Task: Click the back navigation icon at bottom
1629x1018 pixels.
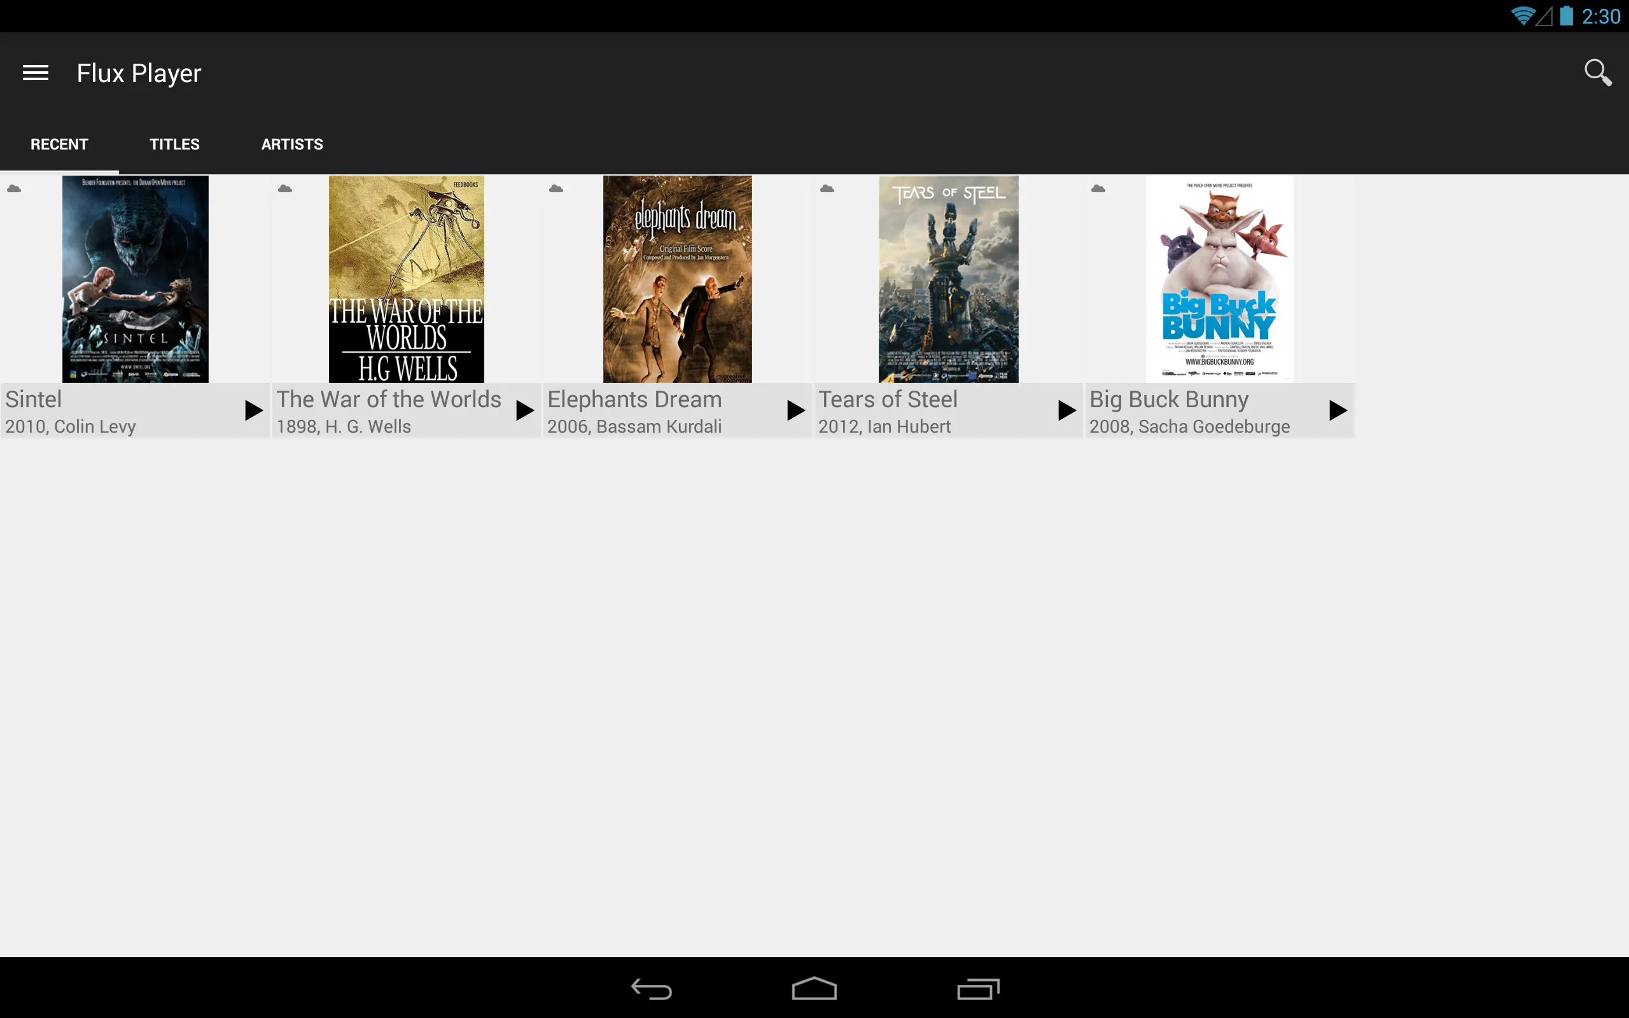Action: click(x=654, y=986)
